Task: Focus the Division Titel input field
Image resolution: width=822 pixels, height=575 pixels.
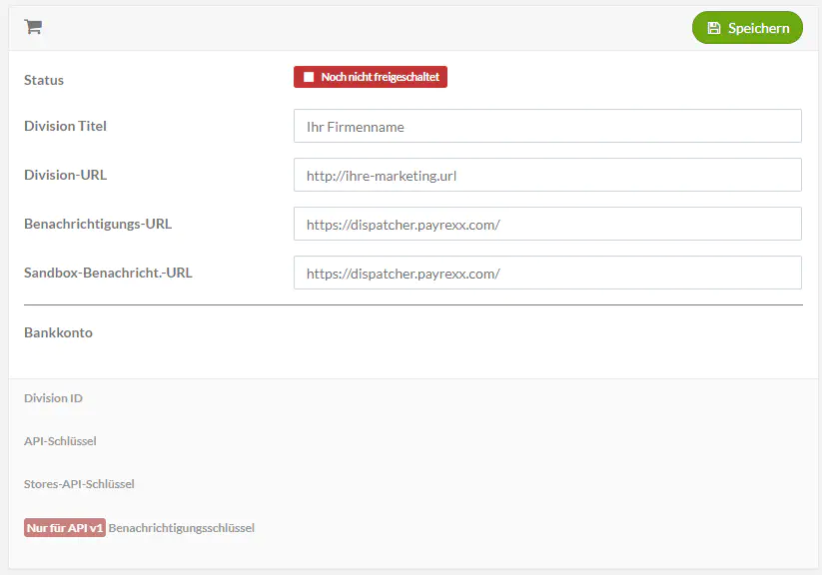Action: coord(547,127)
